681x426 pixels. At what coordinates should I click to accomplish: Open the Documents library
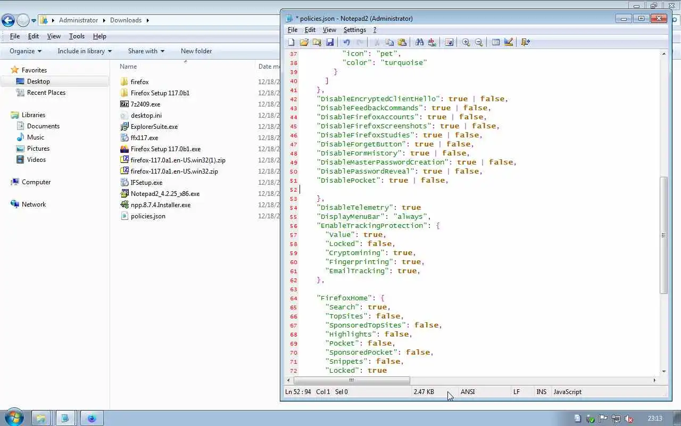point(43,126)
